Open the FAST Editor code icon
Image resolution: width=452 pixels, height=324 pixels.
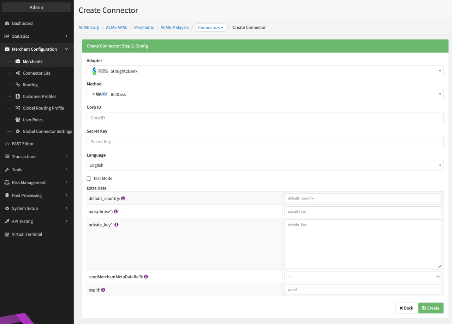7,144
